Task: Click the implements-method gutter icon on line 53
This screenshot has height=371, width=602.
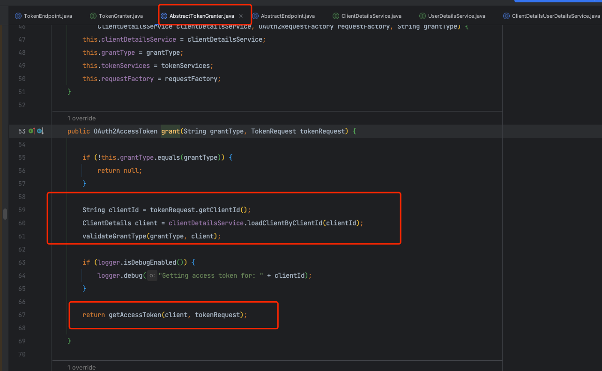Action: (x=32, y=131)
